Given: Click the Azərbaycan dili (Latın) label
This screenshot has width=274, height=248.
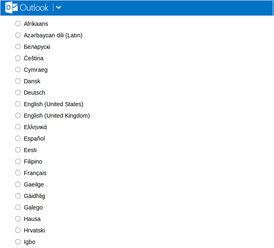Looking at the screenshot, I should point(53,35).
